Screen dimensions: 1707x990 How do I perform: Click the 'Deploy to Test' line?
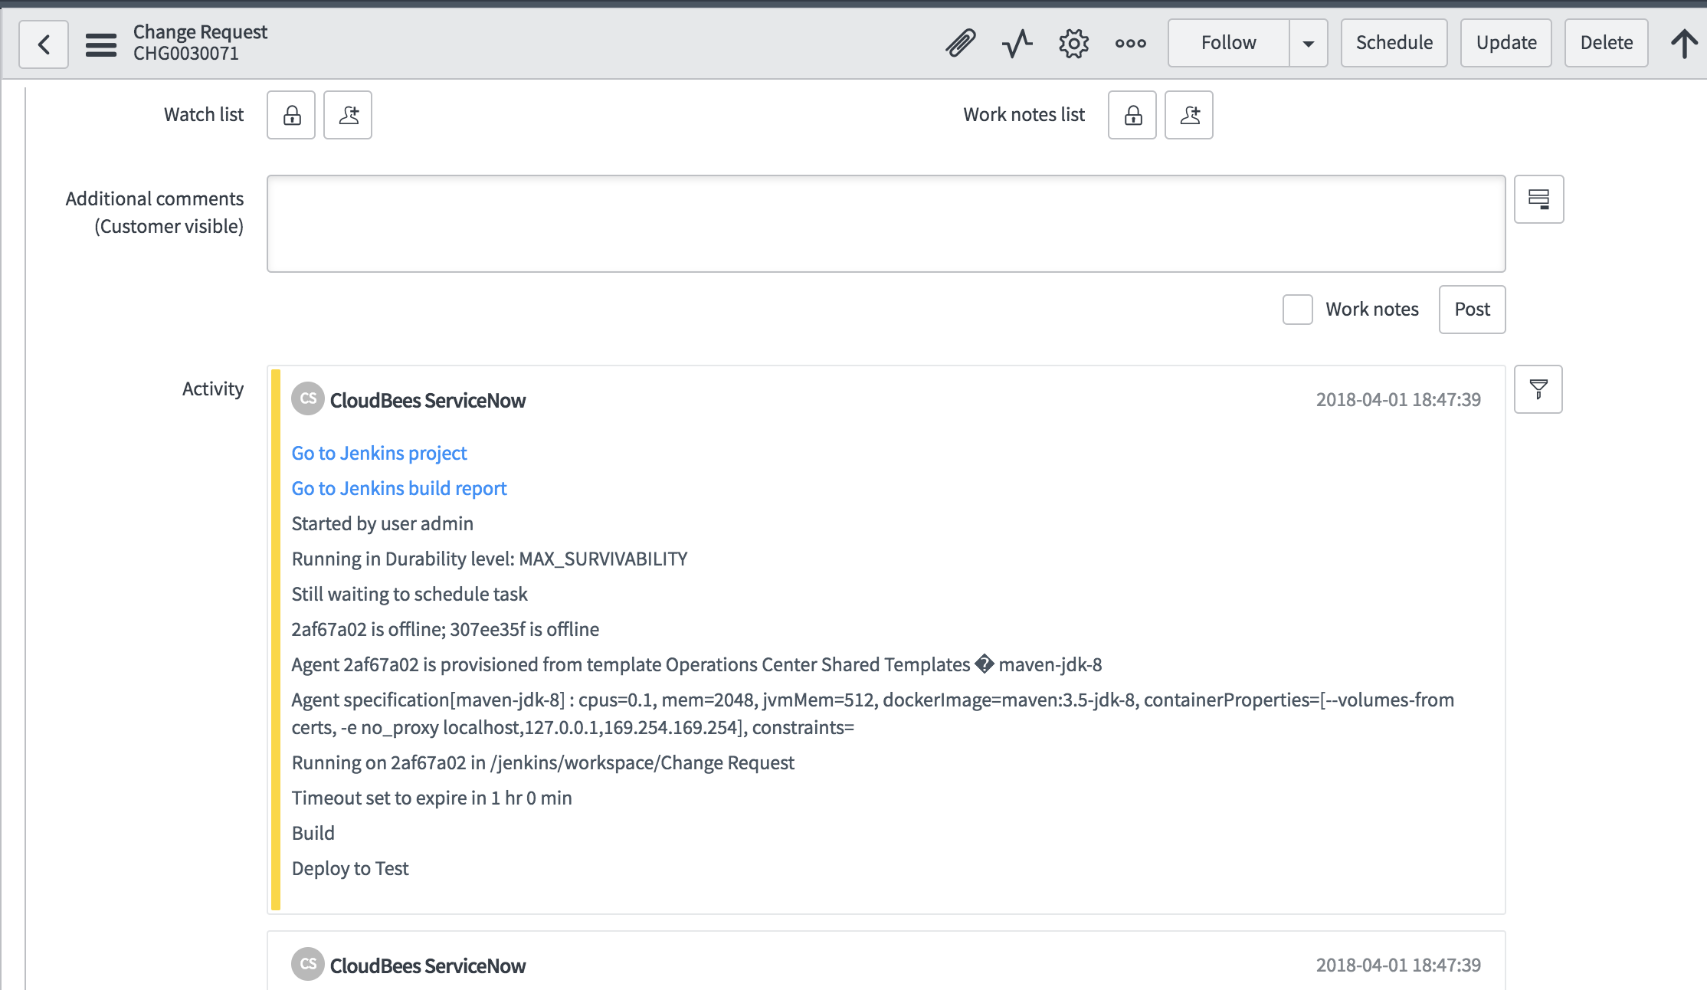(x=350, y=868)
